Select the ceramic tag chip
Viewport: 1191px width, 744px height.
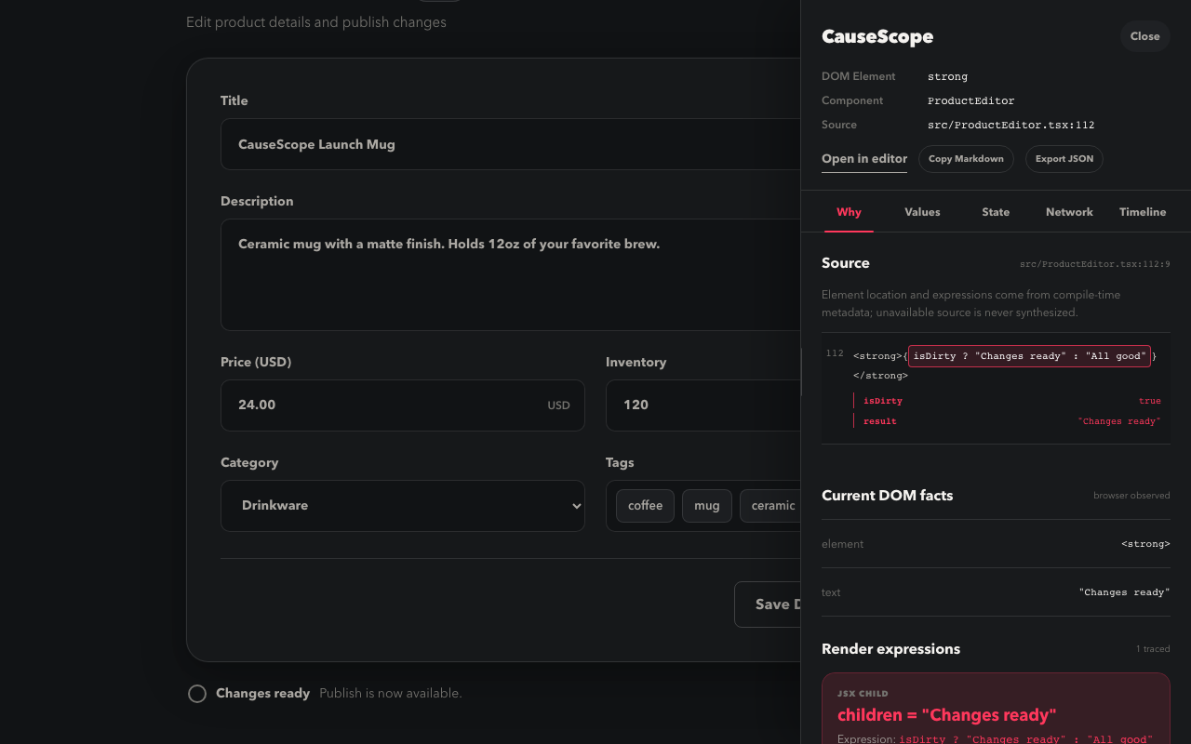point(771,506)
